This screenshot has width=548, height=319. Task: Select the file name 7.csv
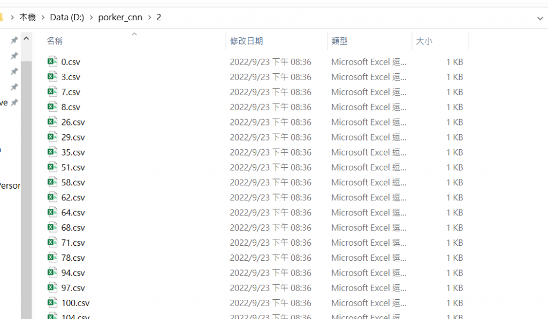click(71, 92)
